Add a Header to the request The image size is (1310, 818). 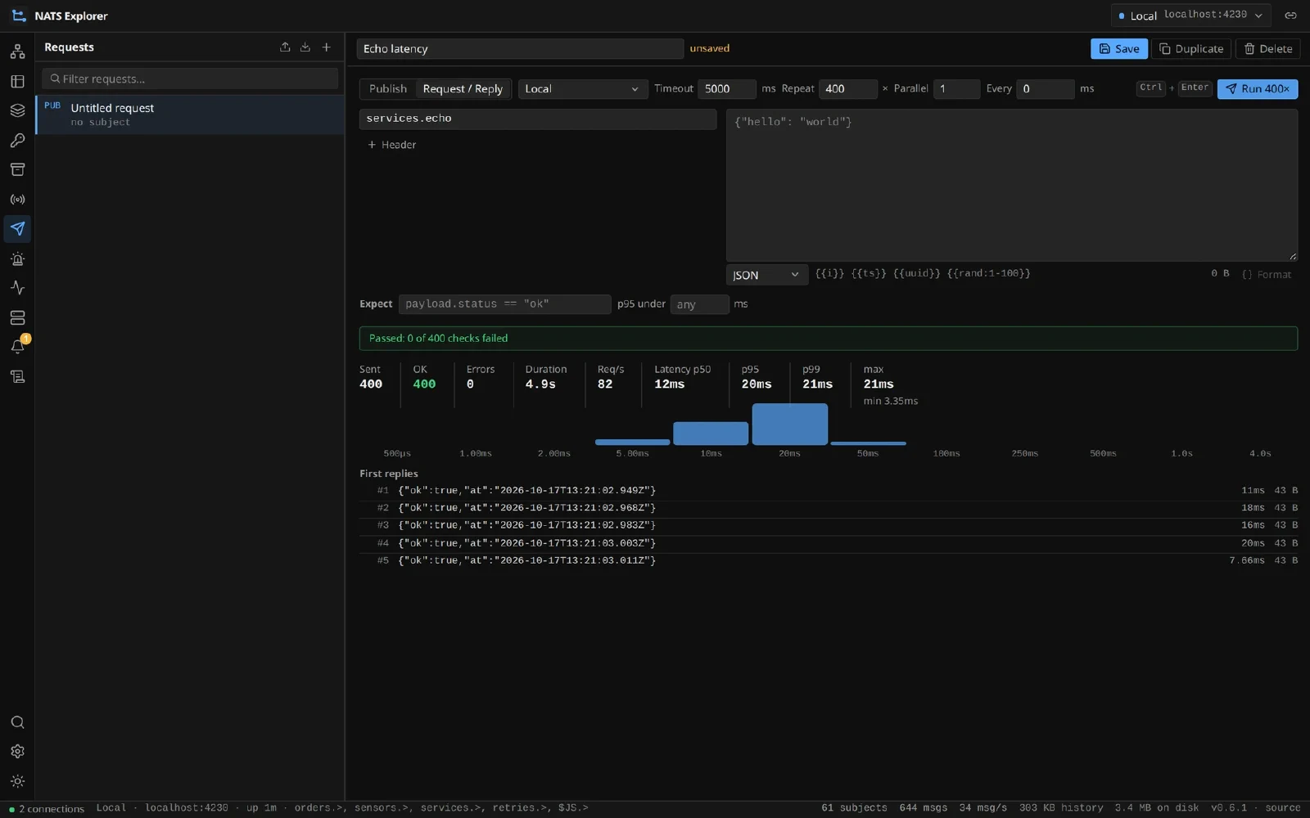pyautogui.click(x=392, y=145)
